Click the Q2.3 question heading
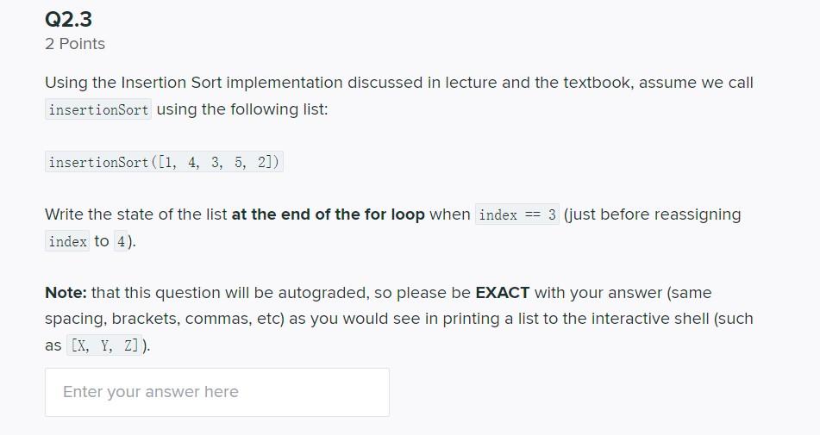 click(68, 19)
